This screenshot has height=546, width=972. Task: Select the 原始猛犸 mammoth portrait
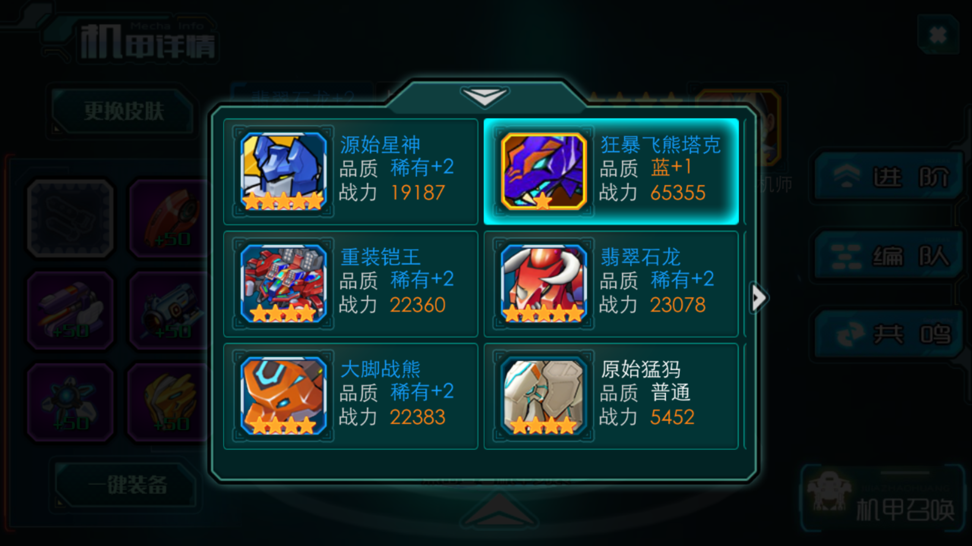543,395
